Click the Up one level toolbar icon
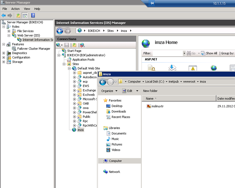 click(18, 15)
